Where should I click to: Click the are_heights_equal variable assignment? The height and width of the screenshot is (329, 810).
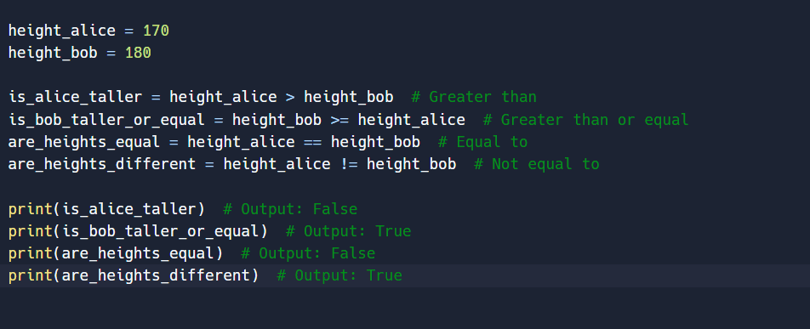pos(84,142)
